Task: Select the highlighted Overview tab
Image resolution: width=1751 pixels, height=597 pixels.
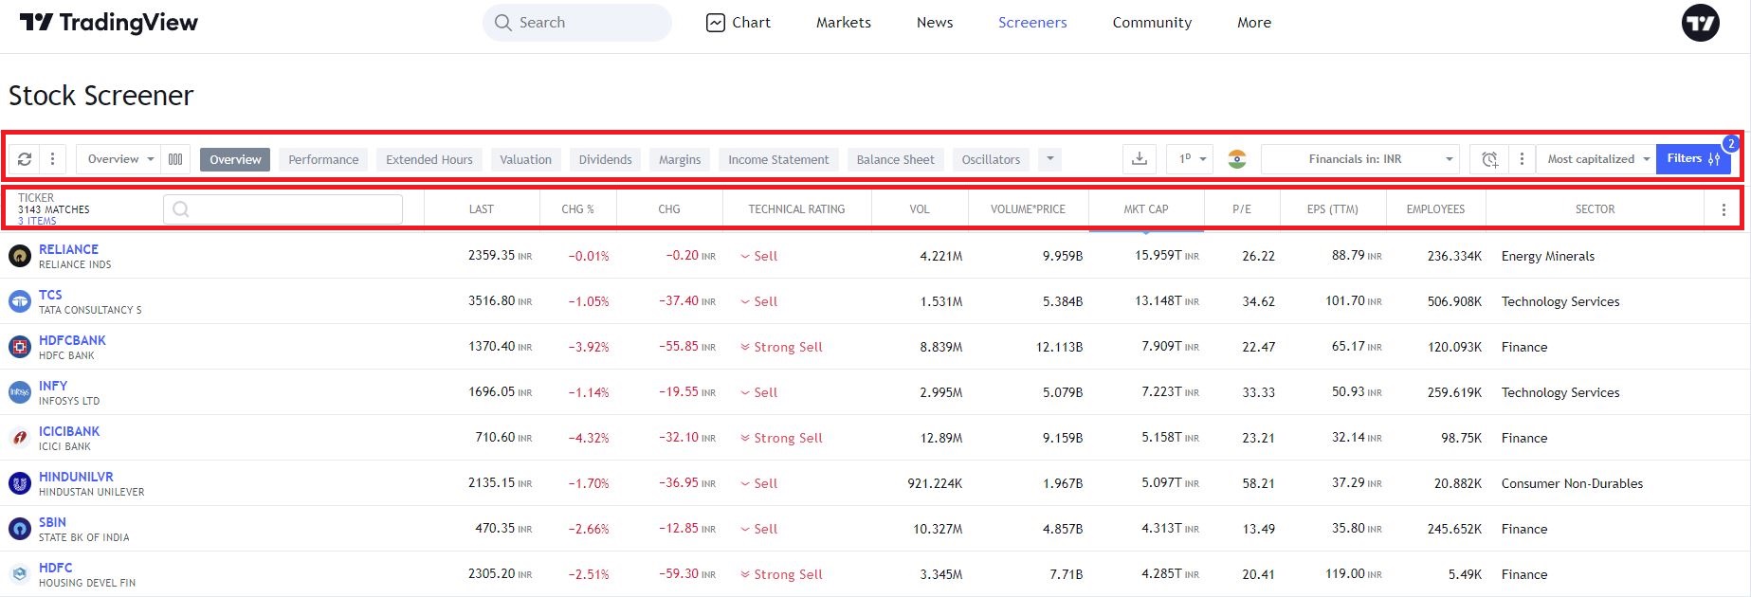Action: [x=235, y=159]
